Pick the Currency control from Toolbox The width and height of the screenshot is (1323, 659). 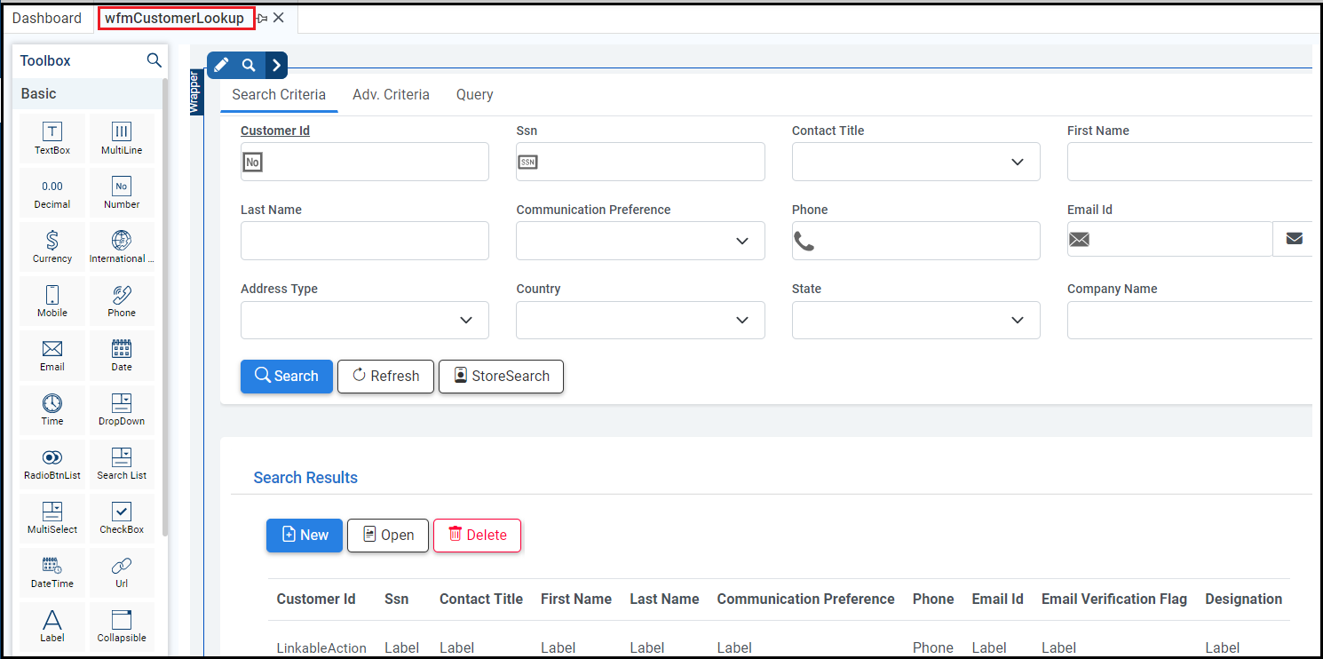click(x=52, y=247)
